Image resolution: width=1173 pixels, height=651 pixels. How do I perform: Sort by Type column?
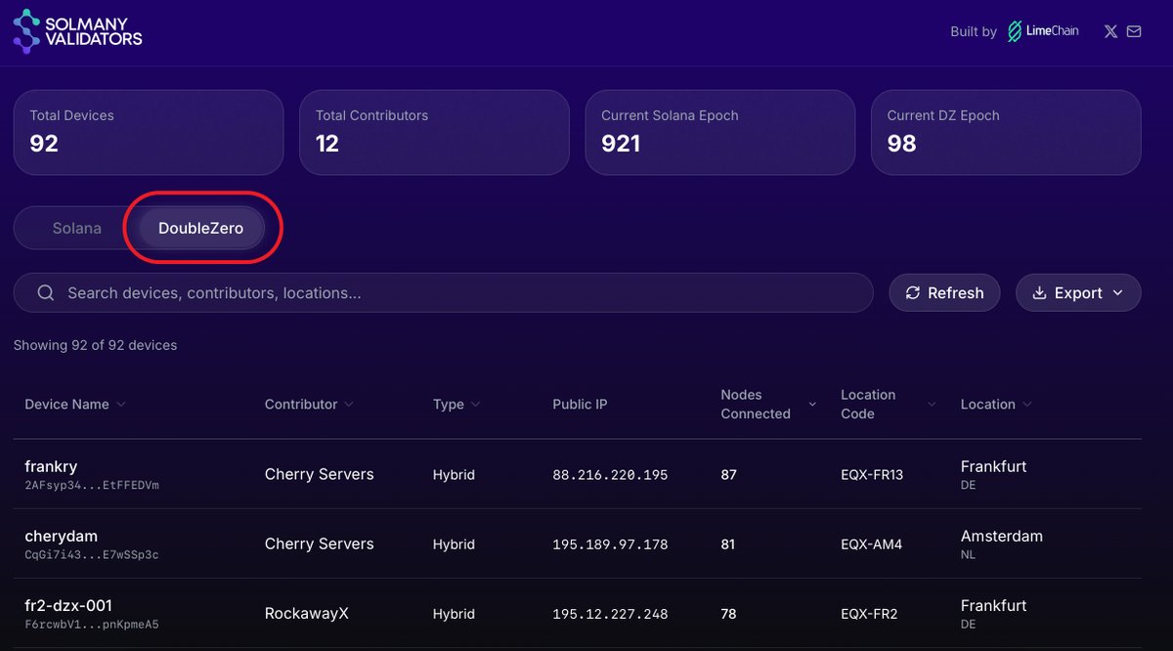(456, 404)
